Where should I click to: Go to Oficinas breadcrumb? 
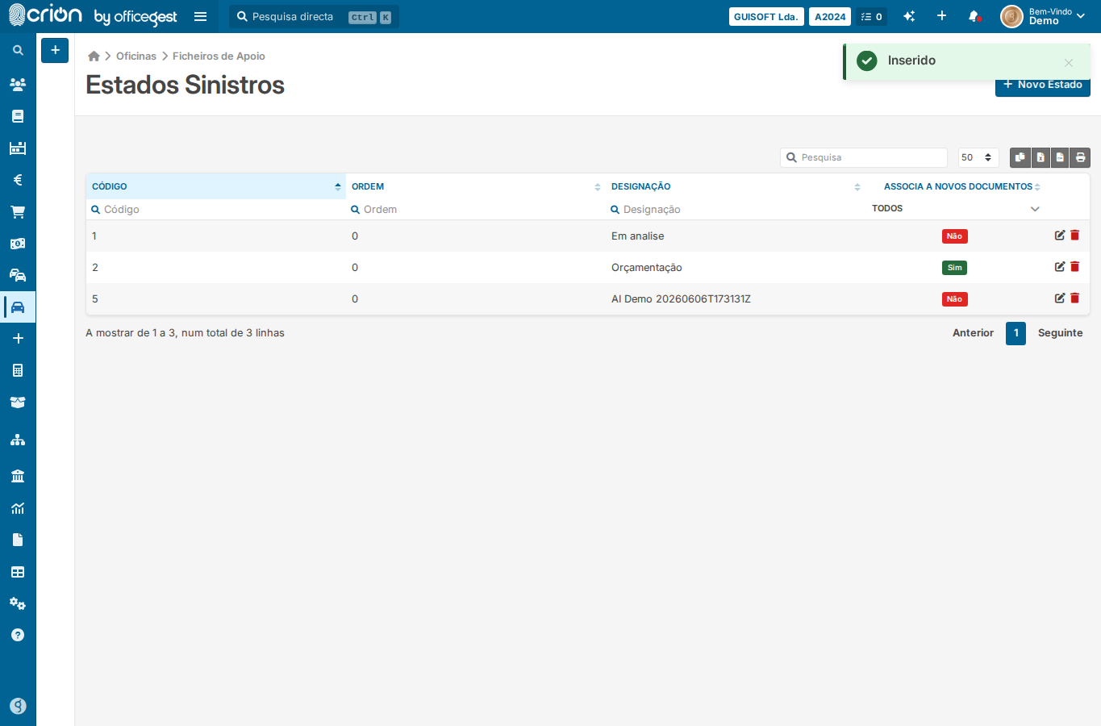pos(136,56)
